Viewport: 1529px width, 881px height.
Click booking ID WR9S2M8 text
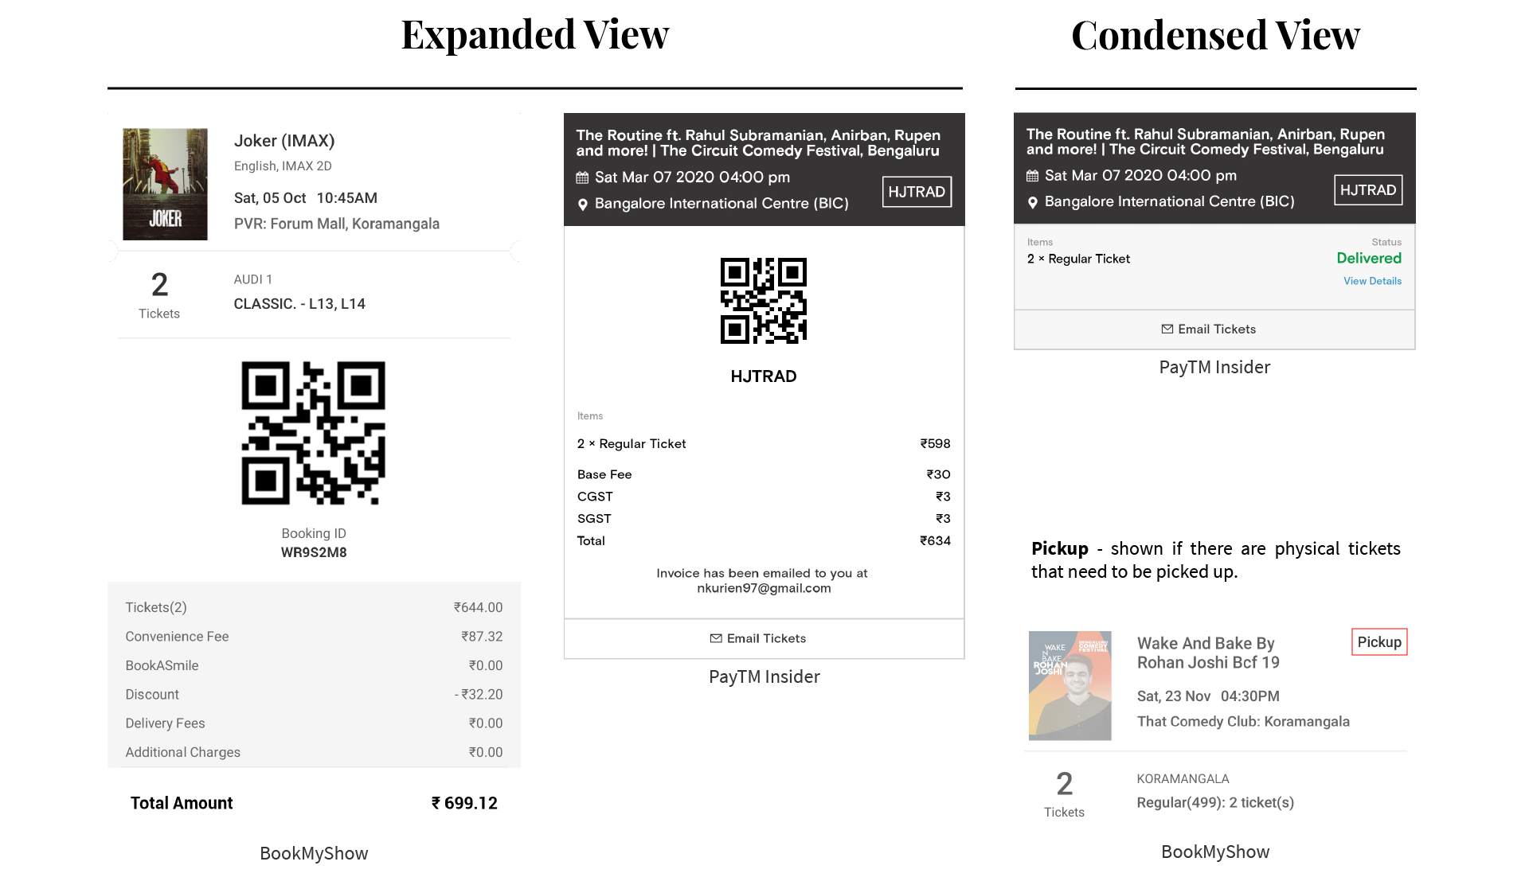coord(314,552)
